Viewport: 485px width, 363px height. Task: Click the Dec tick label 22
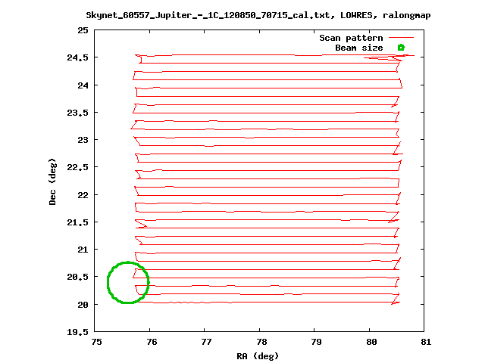tap(83, 195)
